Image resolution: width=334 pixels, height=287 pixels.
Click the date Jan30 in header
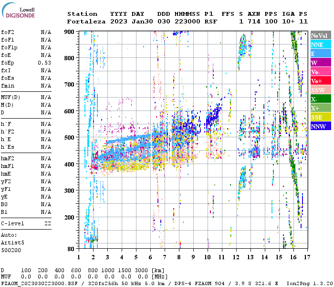pyautogui.click(x=142, y=22)
